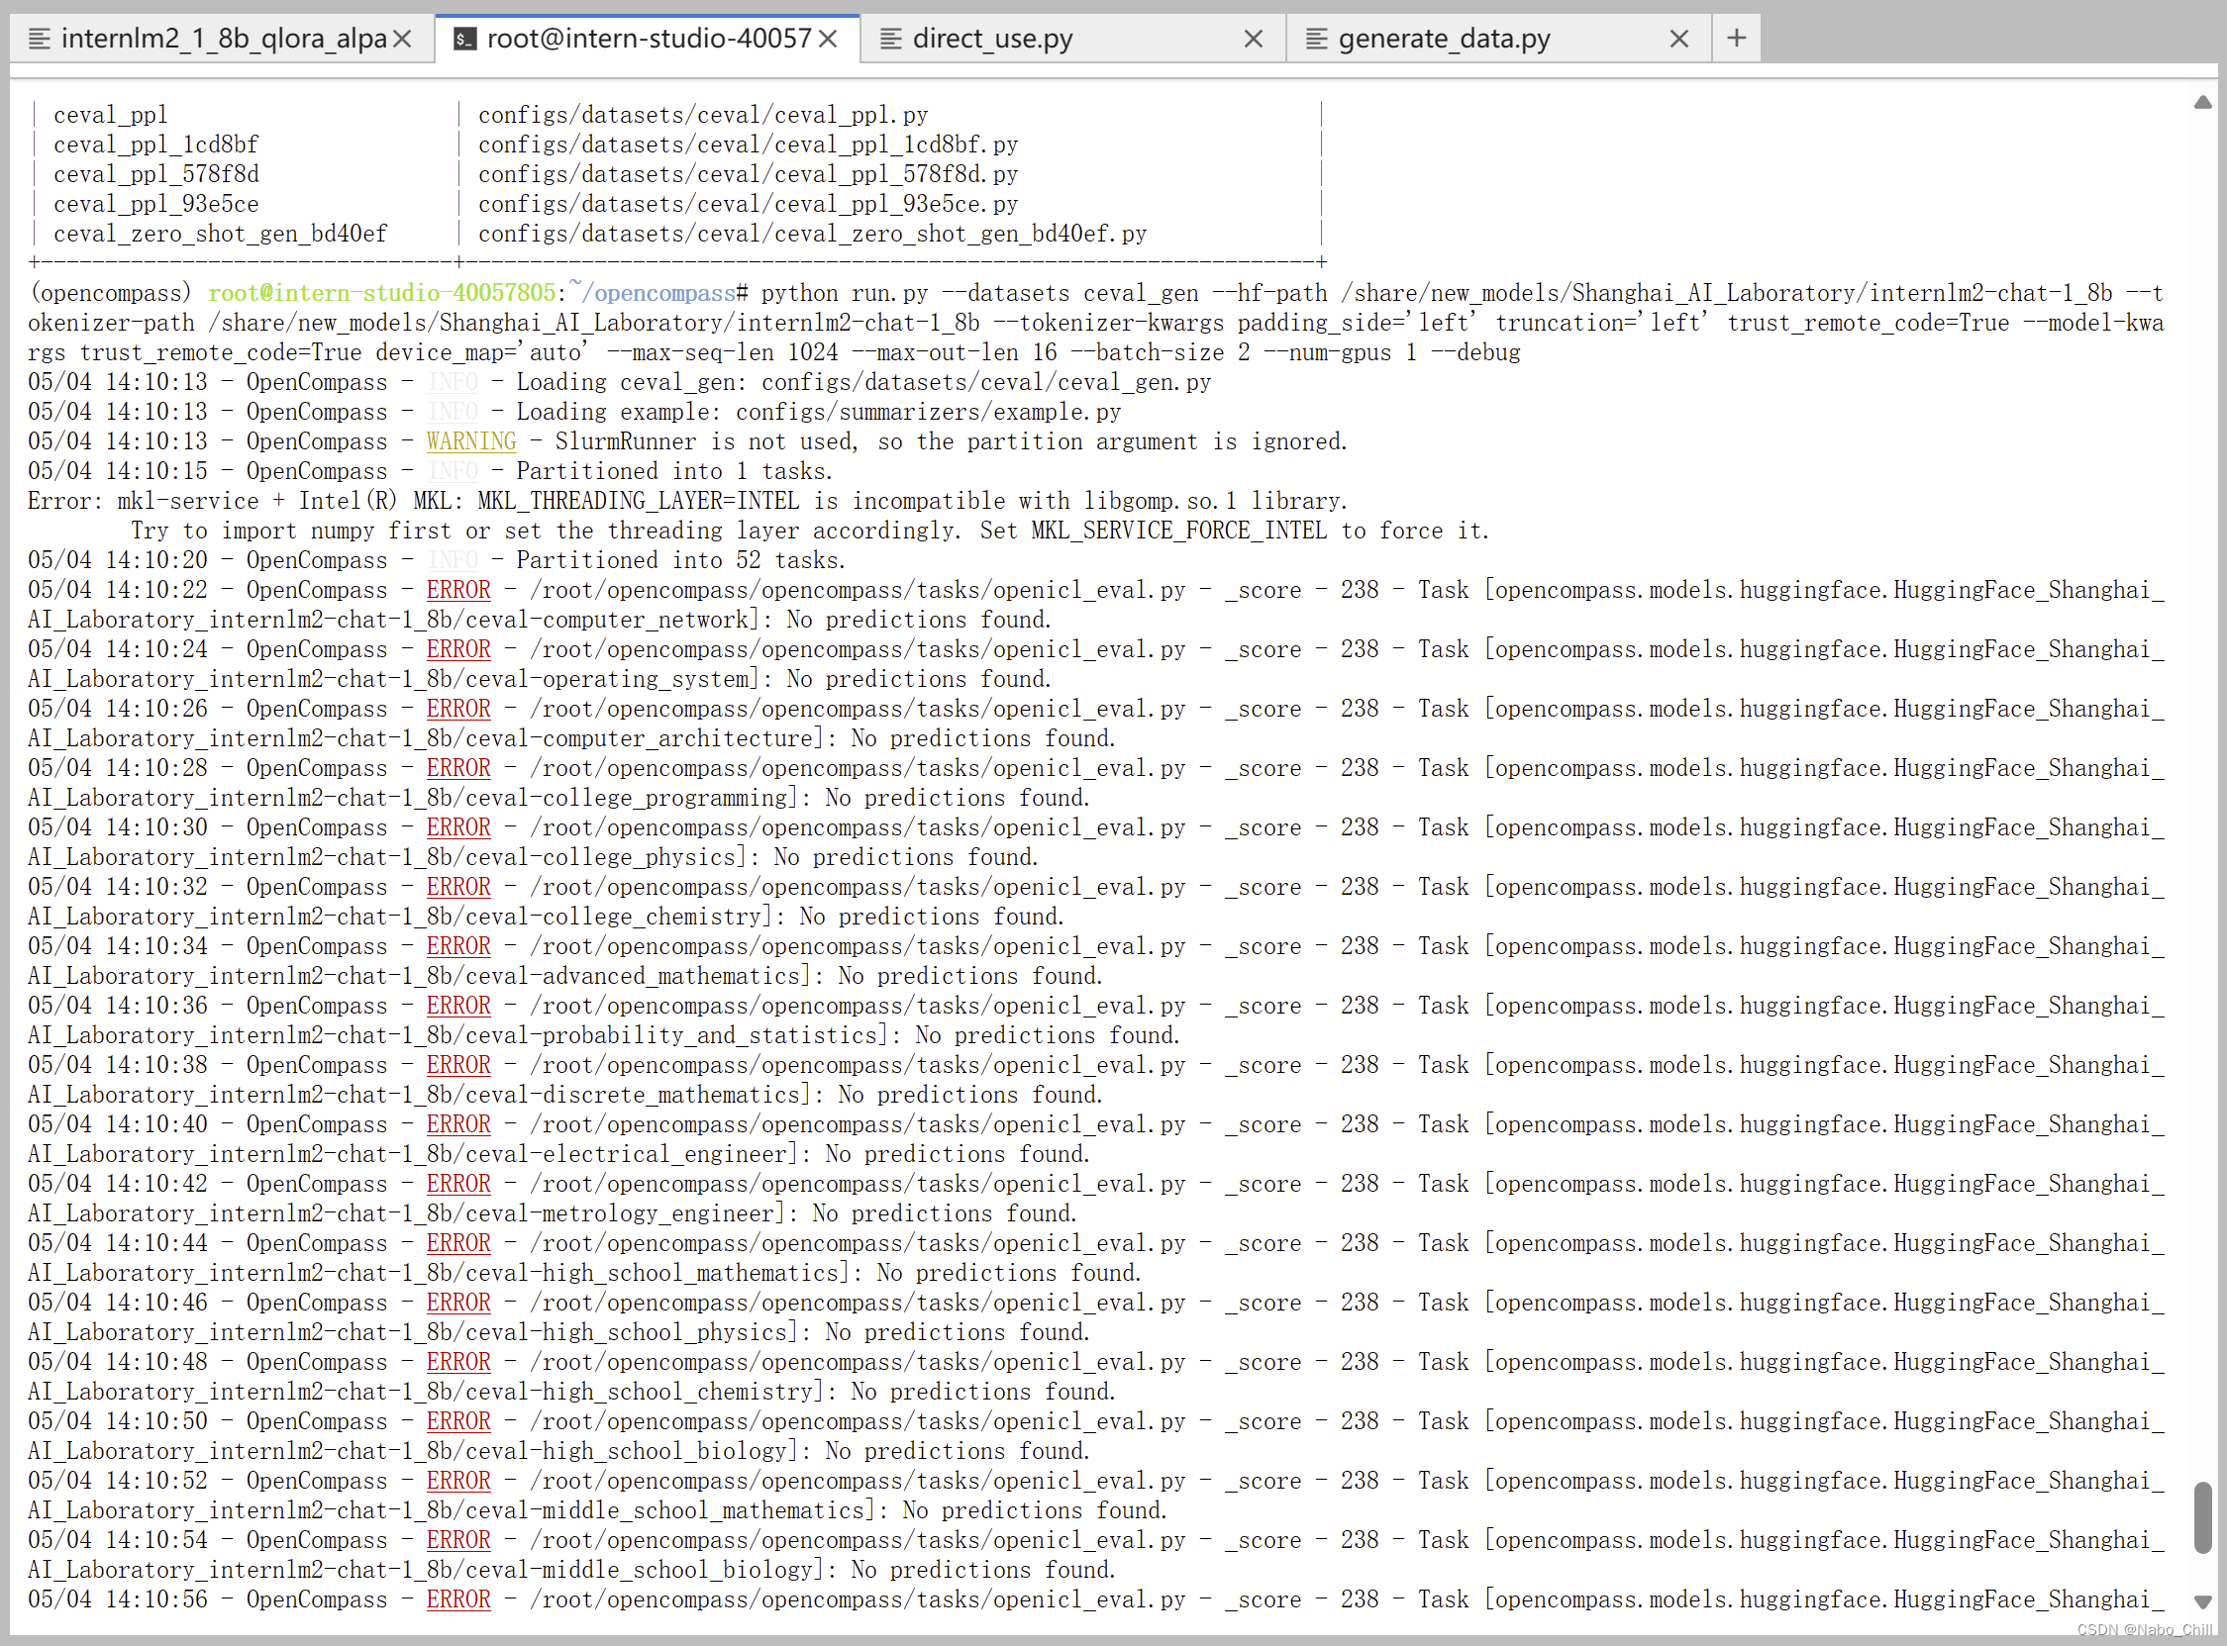Click the file icon on direct_use.py tab
The image size is (2227, 1646).
click(890, 39)
